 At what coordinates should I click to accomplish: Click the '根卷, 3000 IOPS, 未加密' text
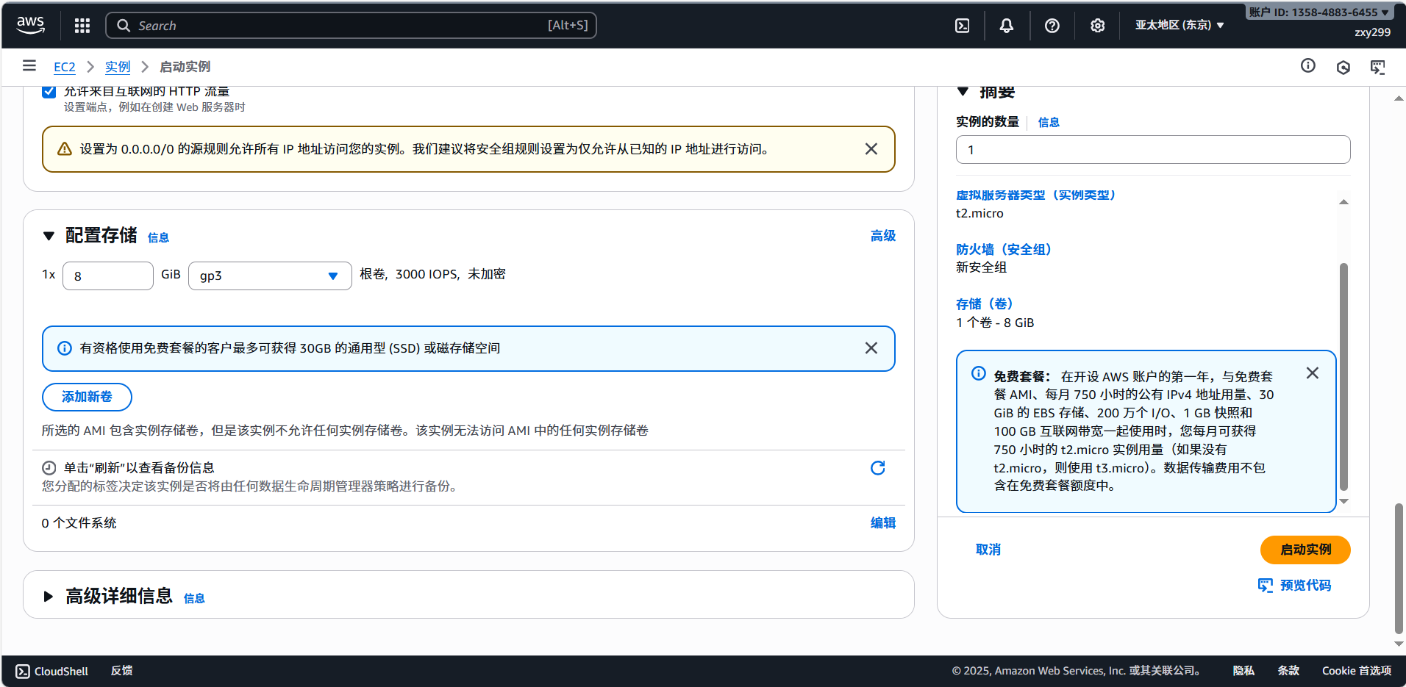pos(432,274)
